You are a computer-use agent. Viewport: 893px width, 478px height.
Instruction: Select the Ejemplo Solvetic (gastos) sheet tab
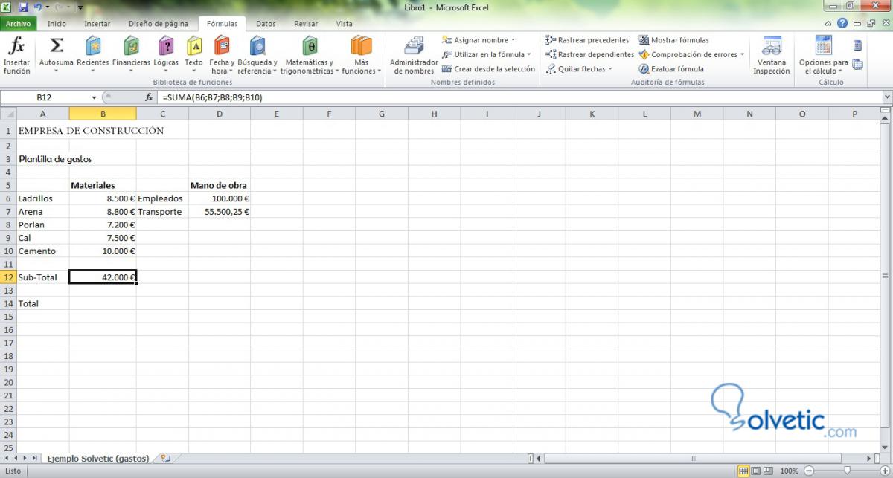coord(97,459)
